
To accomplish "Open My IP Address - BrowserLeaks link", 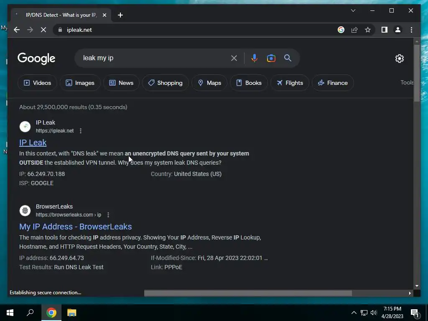I will click(x=75, y=227).
